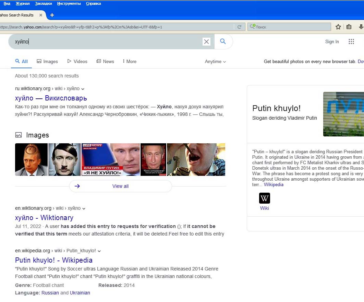Screen dimensions: 364x302
Task: Expand ru.wiktionary.org result options chevron
Action: tap(83, 89)
